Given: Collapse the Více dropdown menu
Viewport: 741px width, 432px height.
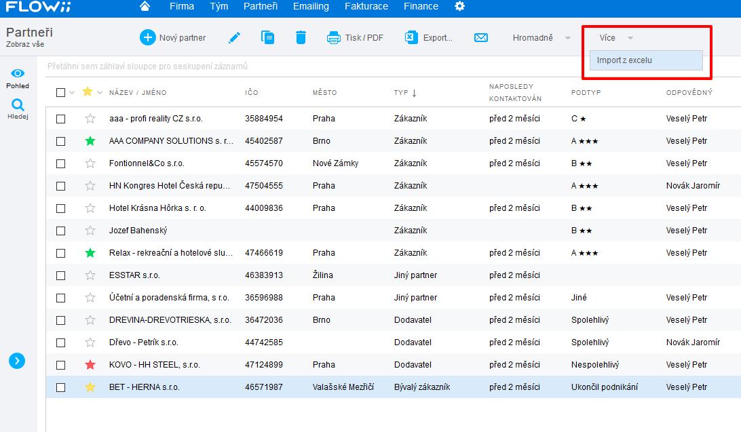Looking at the screenshot, I should 615,38.
